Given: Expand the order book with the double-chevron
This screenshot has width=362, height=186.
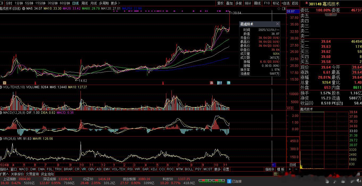Looking at the screenshot, I should pyautogui.click(x=331, y=14).
